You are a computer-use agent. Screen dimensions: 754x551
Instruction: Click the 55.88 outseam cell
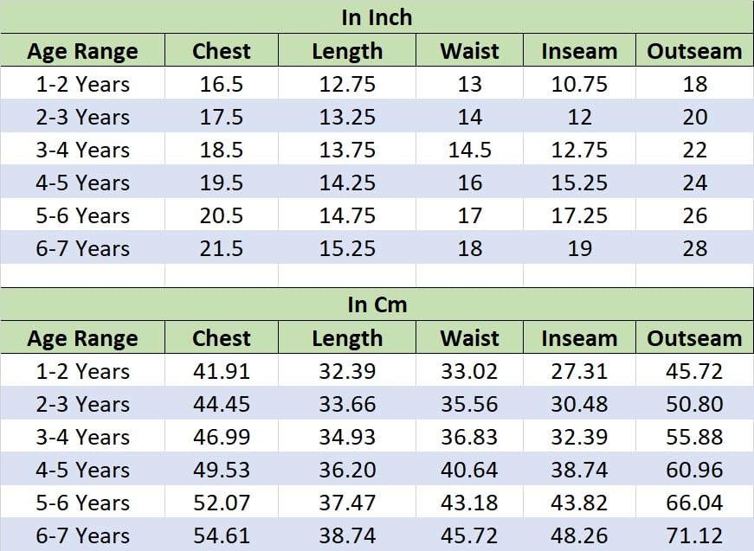coord(694,437)
